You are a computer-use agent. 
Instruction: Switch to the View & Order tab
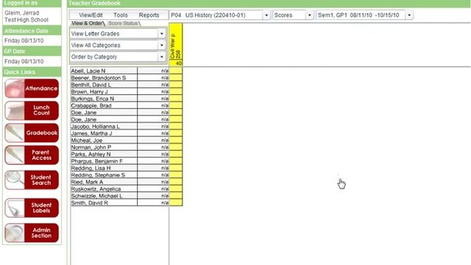(x=88, y=23)
